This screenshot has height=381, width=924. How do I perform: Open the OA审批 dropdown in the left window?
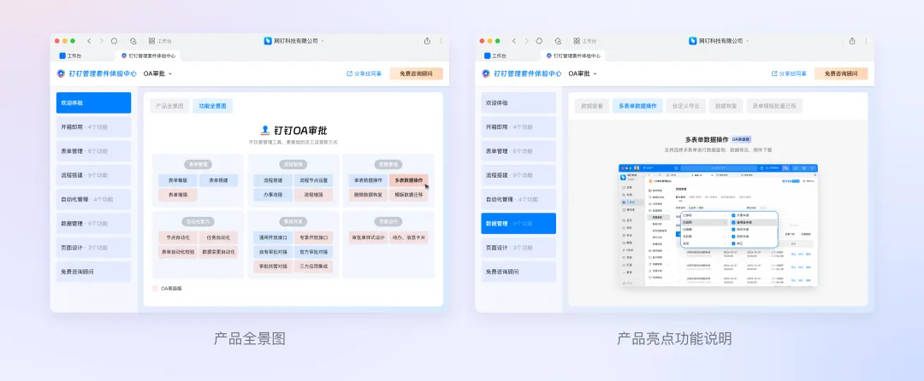(157, 73)
